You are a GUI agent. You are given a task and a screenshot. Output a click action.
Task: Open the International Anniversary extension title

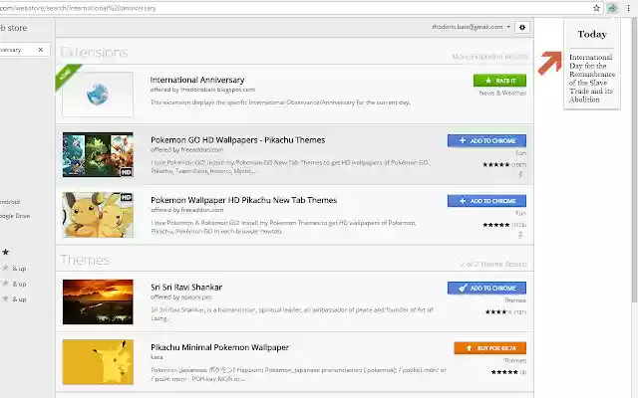[197, 80]
